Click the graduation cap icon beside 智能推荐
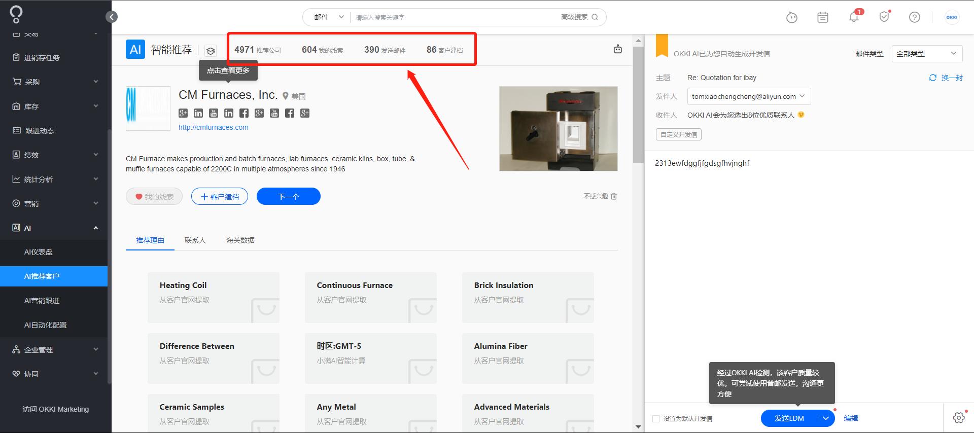 [x=211, y=51]
